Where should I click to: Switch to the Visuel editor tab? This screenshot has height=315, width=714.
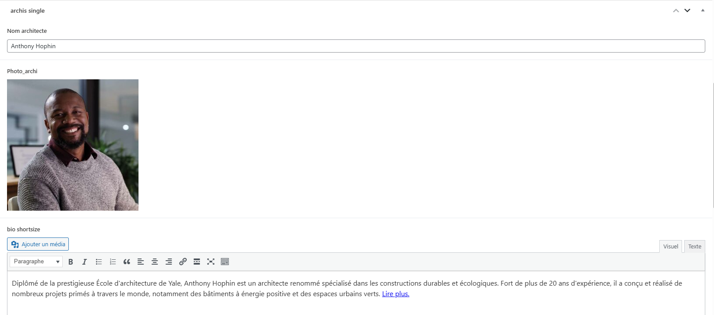(670, 246)
